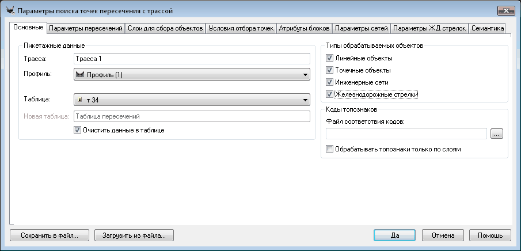Uncheck Инженерные сети option
The image size is (521, 251).
(x=329, y=82)
